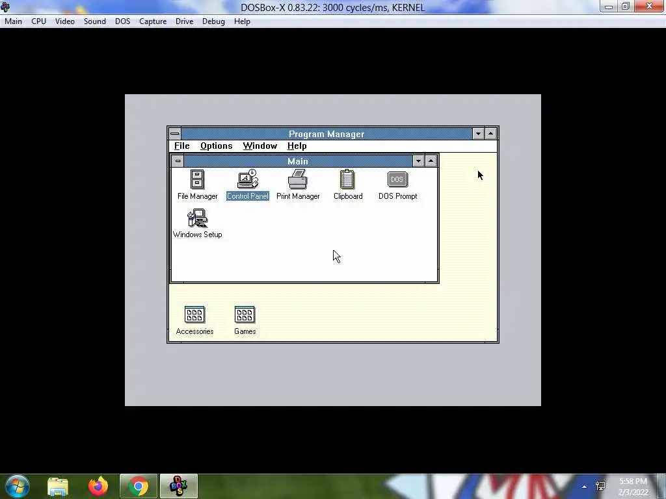Click the network tray icon
This screenshot has height=499, width=666.
point(600,486)
